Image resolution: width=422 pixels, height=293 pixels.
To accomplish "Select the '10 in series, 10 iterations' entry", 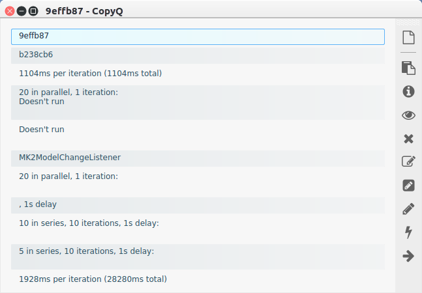I will pyautogui.click(x=198, y=229).
